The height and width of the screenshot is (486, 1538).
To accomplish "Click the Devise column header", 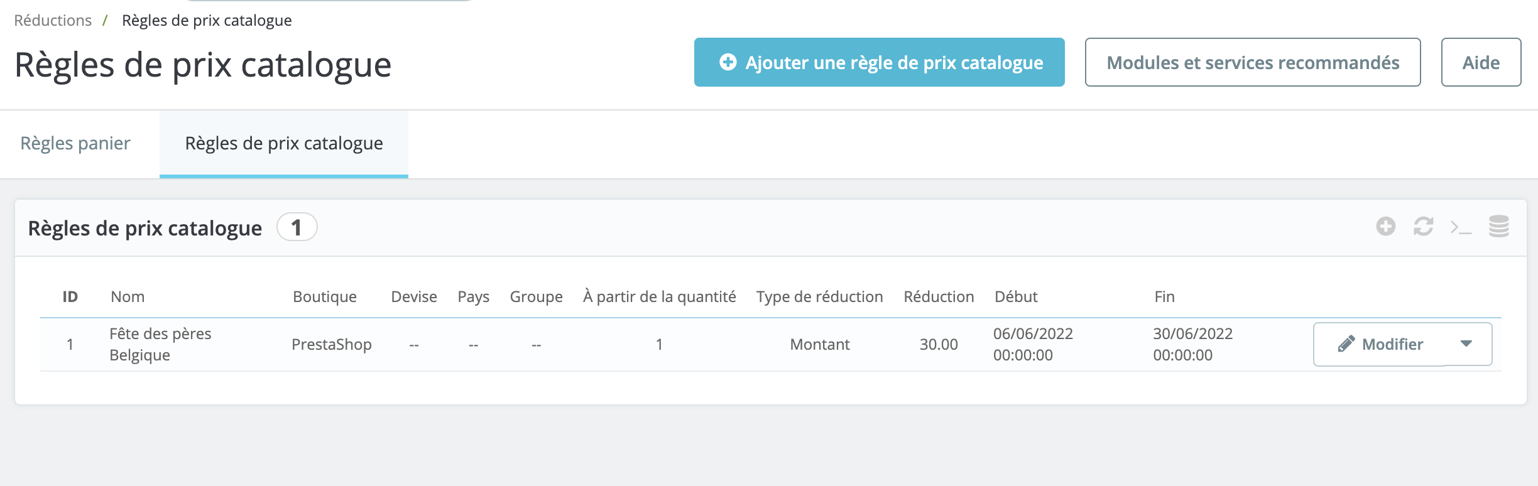I will tap(414, 296).
